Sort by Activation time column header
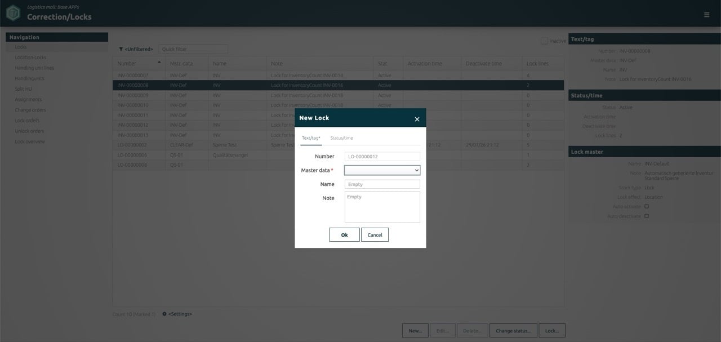721x342 pixels. point(432,64)
